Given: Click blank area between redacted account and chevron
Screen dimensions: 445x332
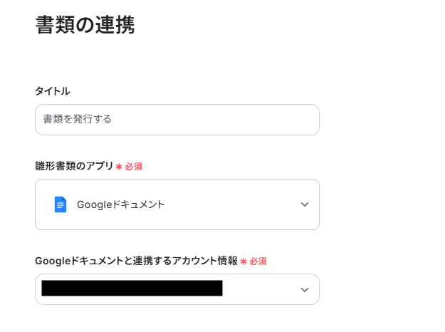Looking at the screenshot, I should click(x=260, y=289).
